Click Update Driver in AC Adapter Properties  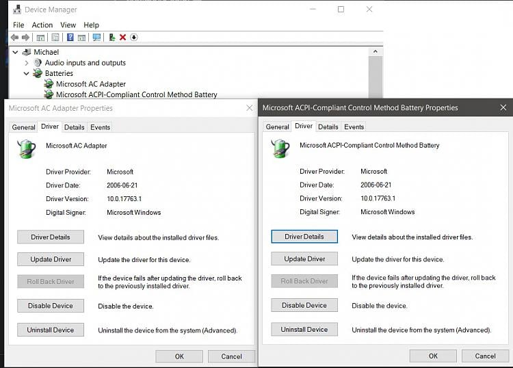click(x=51, y=259)
